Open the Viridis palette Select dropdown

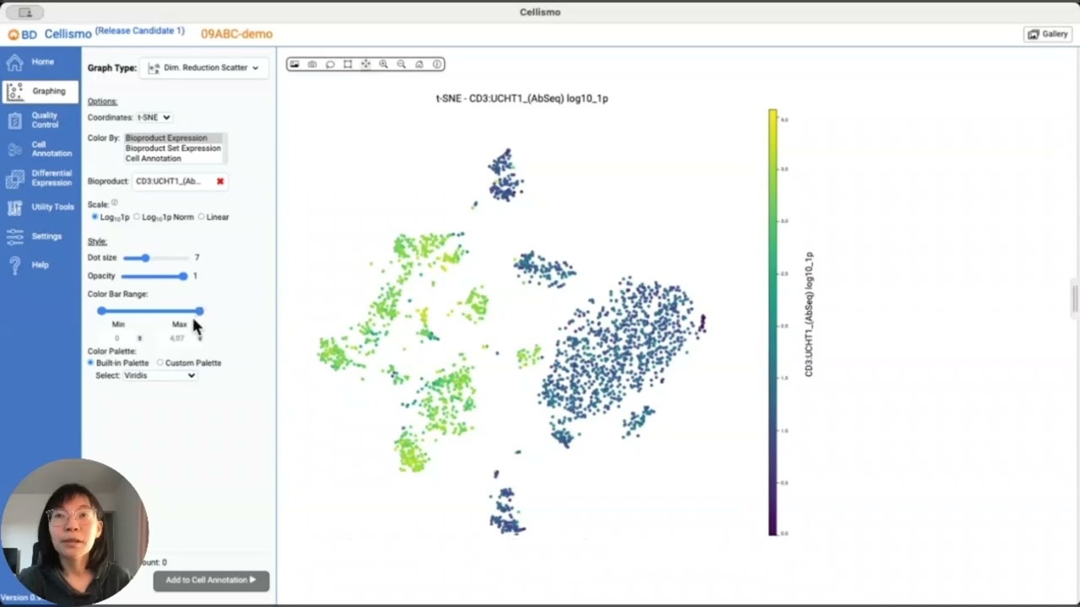(x=159, y=376)
